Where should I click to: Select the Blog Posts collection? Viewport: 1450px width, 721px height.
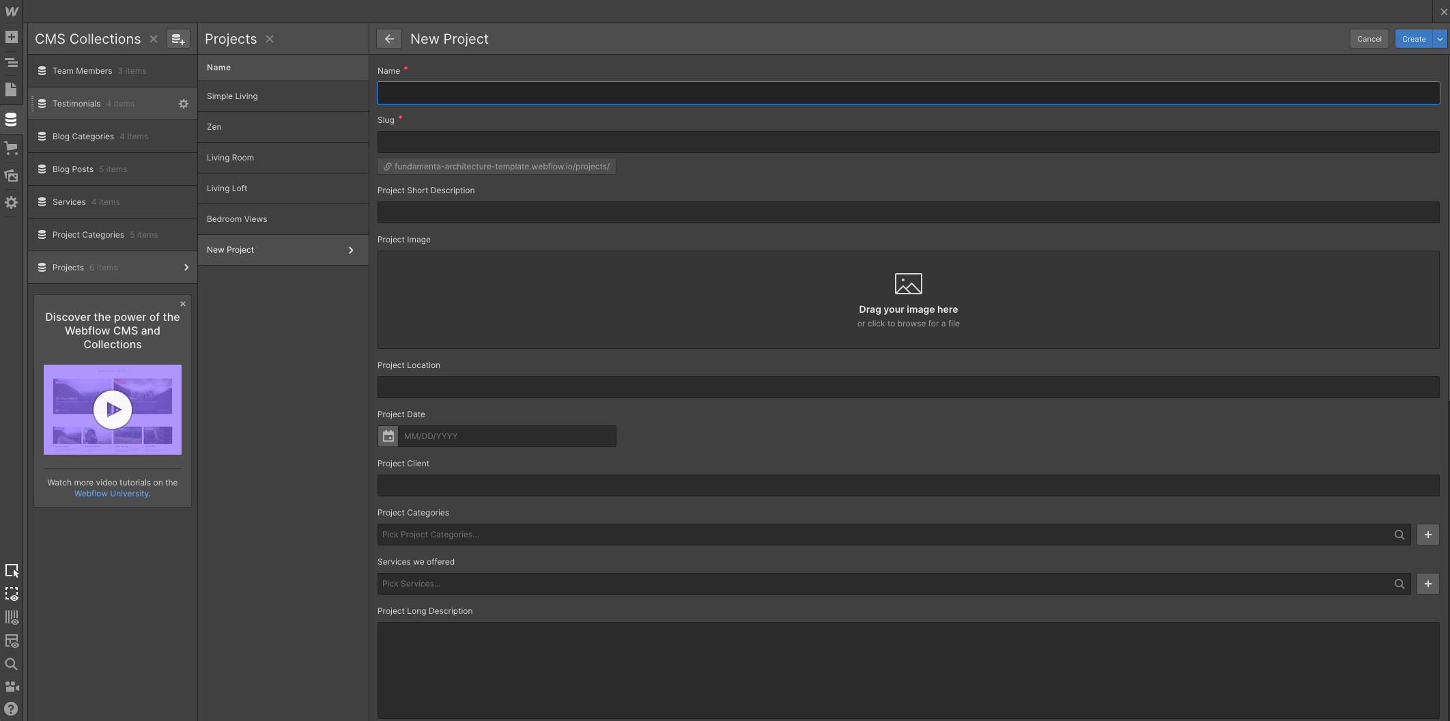point(73,169)
